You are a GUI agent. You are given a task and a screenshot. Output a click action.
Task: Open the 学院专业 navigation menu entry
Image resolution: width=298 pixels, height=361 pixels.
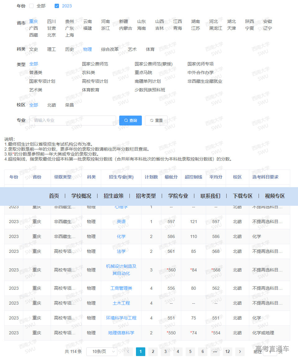(178, 196)
